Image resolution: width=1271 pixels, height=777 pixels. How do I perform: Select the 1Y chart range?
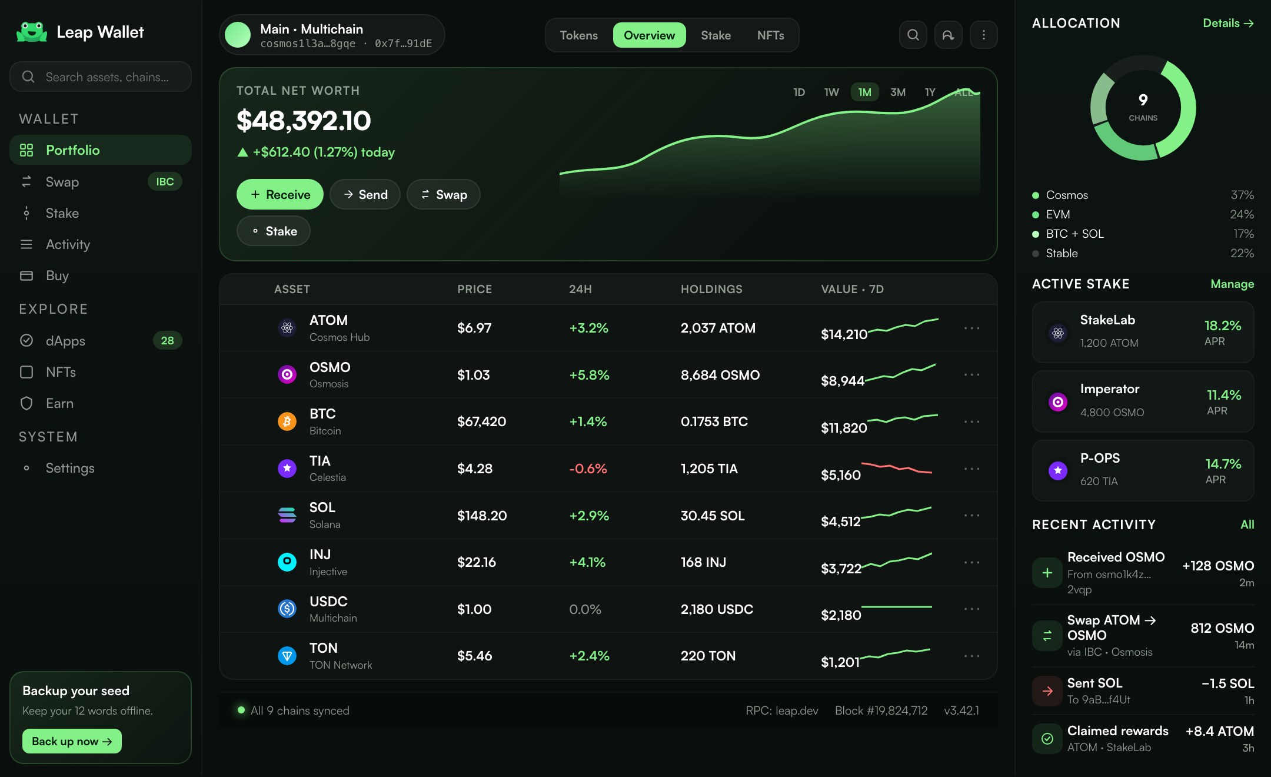coord(930,92)
